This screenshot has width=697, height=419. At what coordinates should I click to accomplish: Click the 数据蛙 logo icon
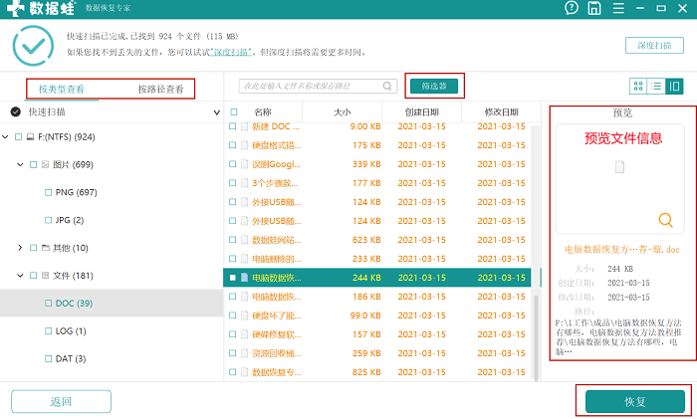click(15, 8)
